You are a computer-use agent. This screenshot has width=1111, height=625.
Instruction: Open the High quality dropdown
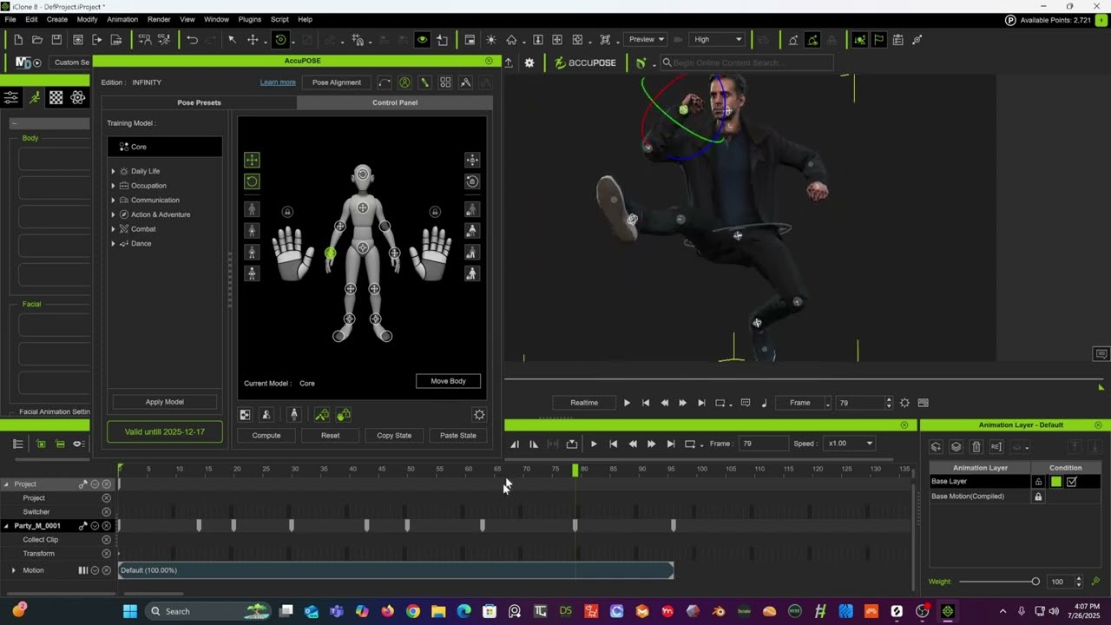(718, 39)
